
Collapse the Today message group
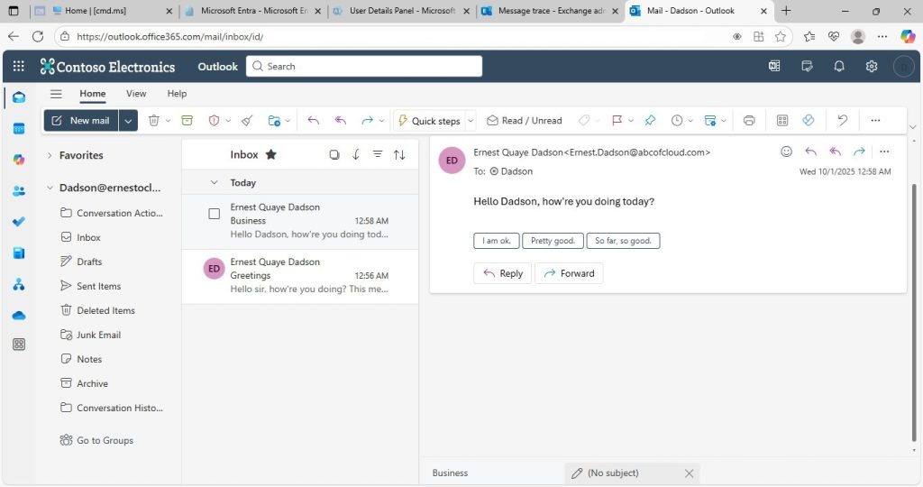coord(215,182)
